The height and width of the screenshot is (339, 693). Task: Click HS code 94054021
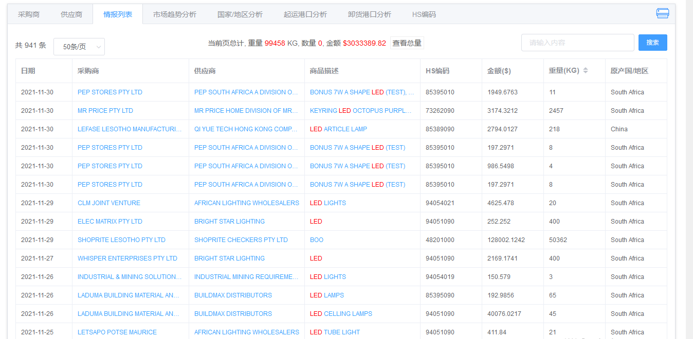(x=440, y=203)
